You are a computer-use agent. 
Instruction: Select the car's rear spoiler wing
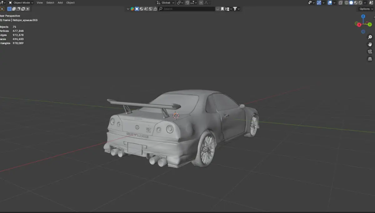(144, 104)
